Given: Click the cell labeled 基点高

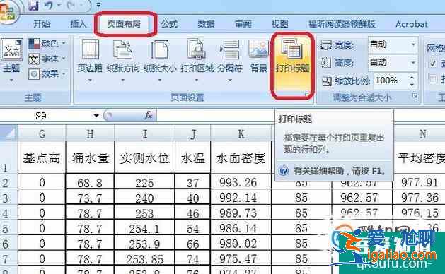Looking at the screenshot, I should point(42,157).
